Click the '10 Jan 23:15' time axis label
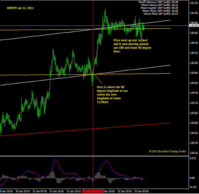This screenshot has height=194, width=199. click(x=23, y=191)
